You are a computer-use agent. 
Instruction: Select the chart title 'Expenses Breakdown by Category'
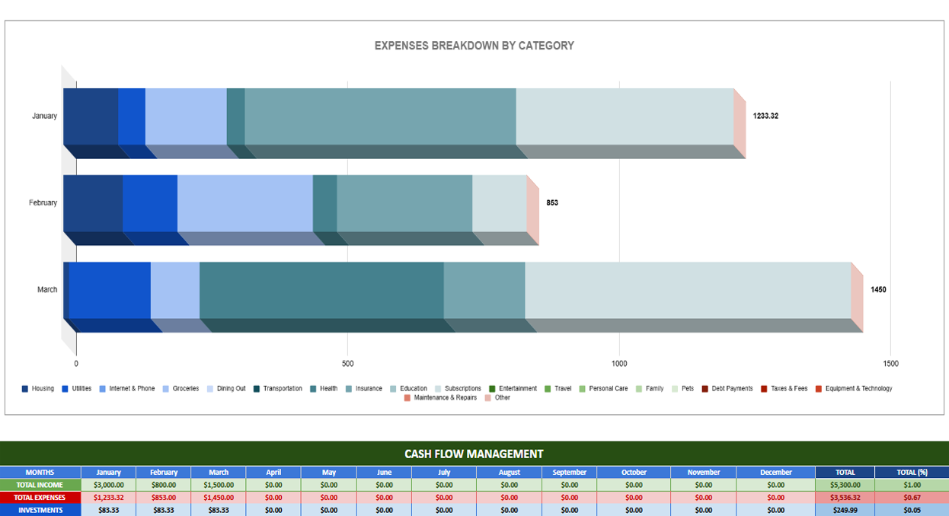[474, 45]
